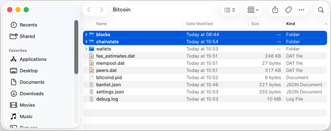Click the Movies filmstrip icon
This screenshot has width=331, height=131.
pyautogui.click(x=14, y=105)
